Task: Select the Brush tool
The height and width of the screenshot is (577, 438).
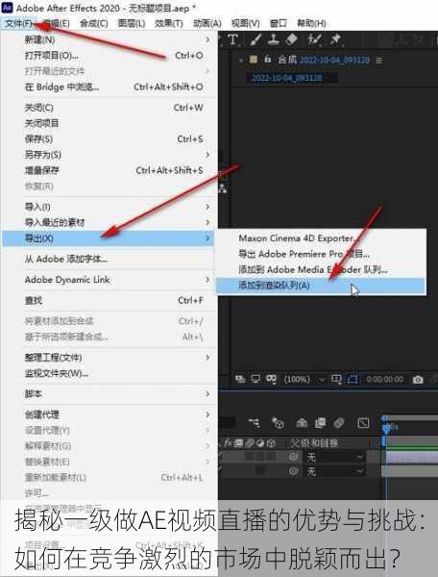Action: coord(255,39)
